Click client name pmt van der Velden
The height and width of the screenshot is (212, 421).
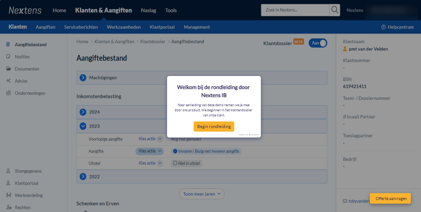point(368,49)
